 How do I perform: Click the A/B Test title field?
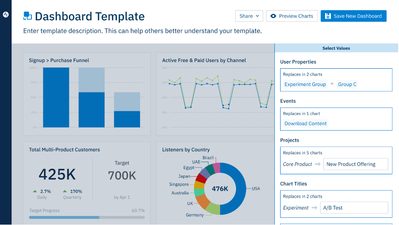354,208
